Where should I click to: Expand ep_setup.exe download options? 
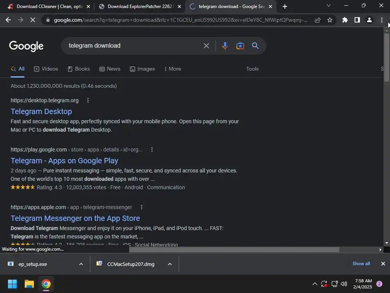81,264
